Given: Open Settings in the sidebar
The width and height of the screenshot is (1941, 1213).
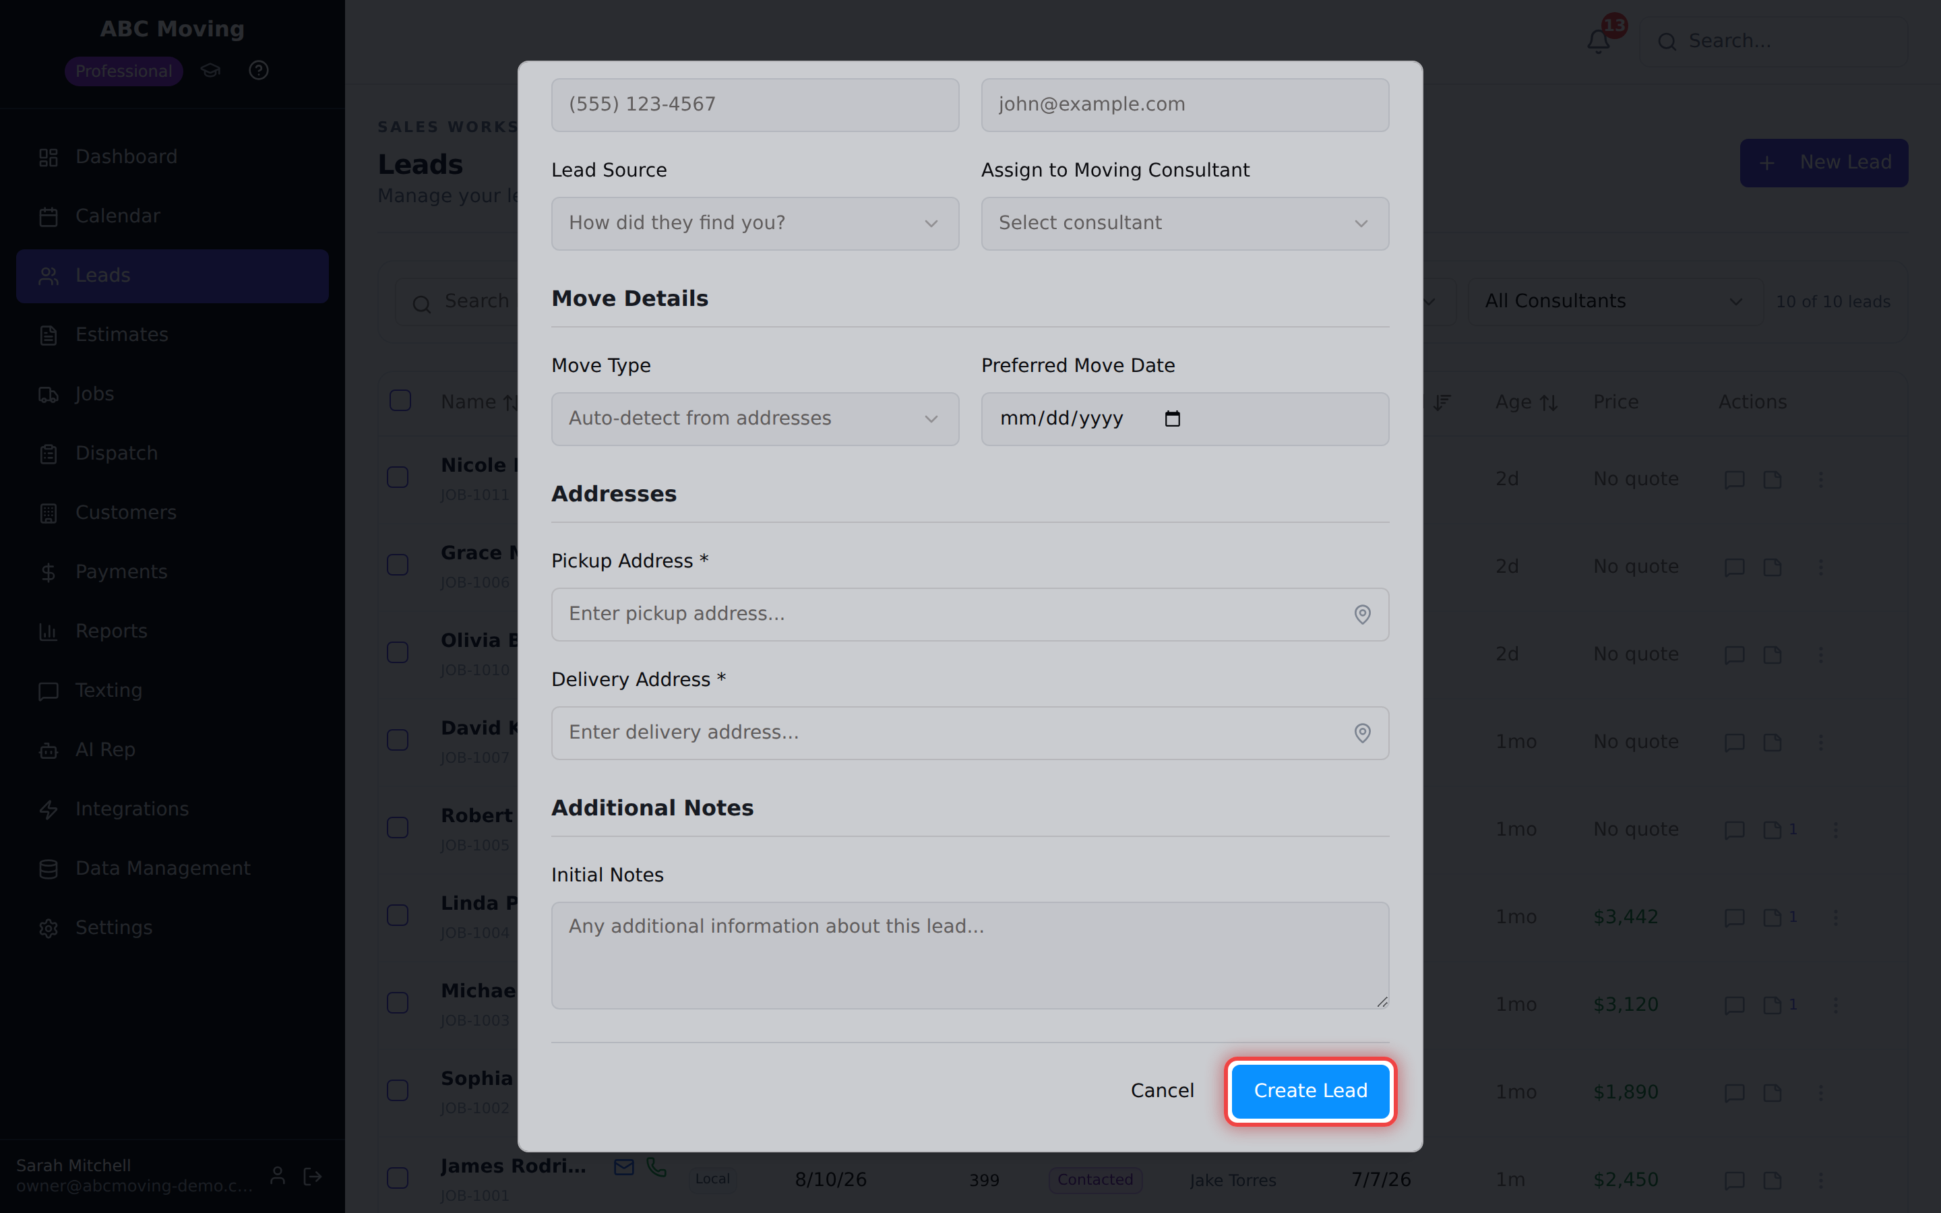Looking at the screenshot, I should [x=172, y=928].
